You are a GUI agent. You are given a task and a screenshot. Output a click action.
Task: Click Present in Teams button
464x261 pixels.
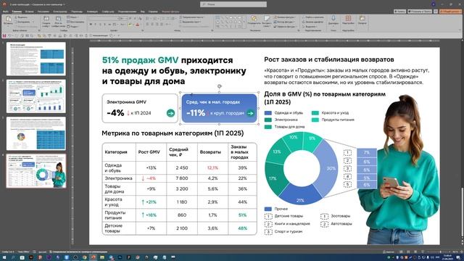coord(420,12)
